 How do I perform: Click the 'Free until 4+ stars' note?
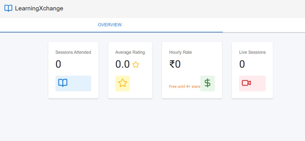[x=185, y=86]
